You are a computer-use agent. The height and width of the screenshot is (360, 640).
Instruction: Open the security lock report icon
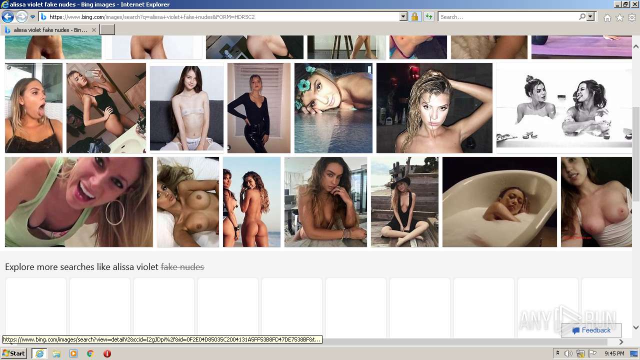pos(414,17)
